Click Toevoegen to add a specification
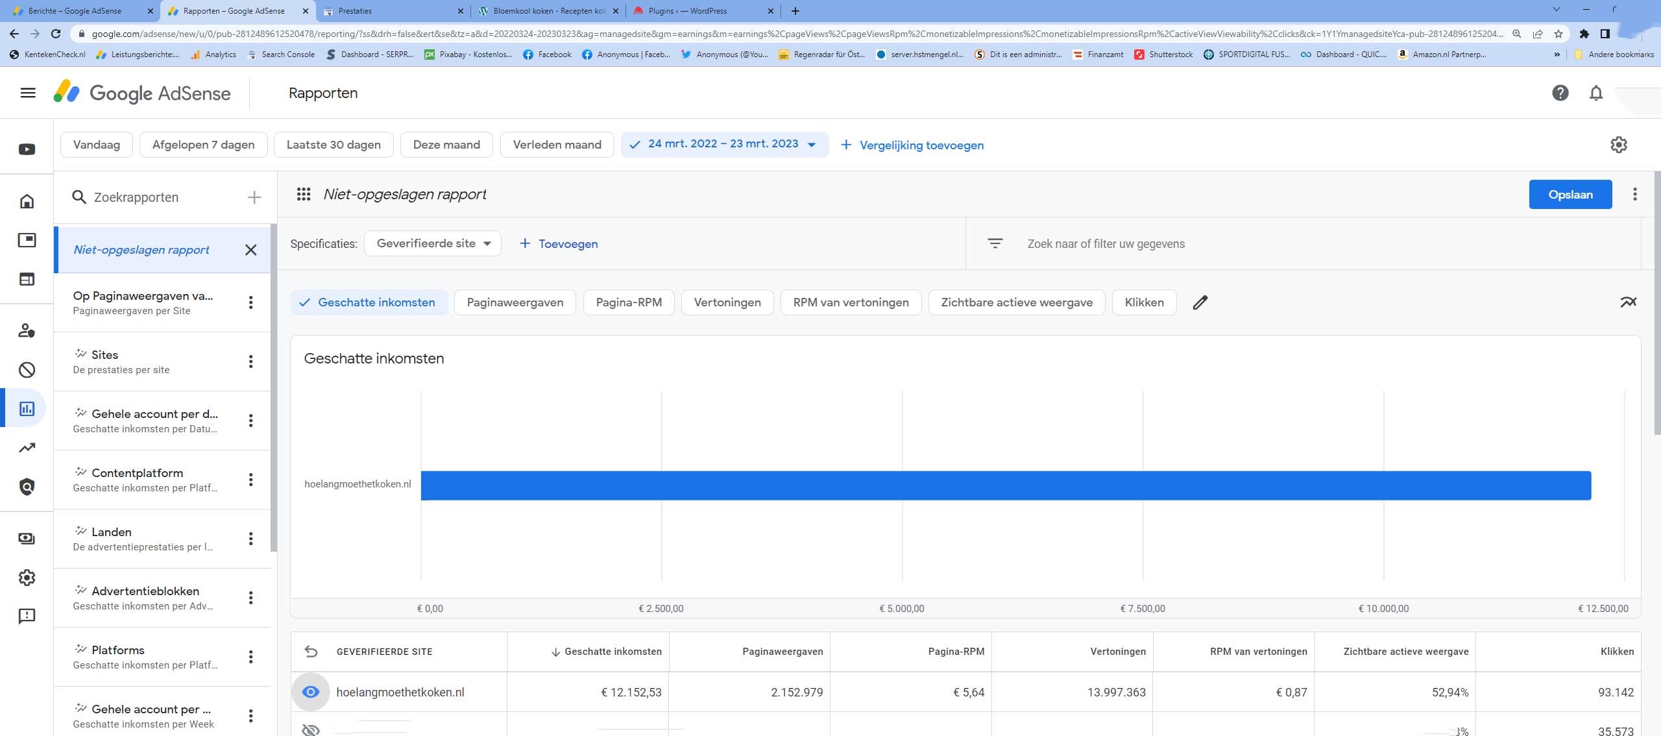This screenshot has height=736, width=1661. click(x=559, y=244)
